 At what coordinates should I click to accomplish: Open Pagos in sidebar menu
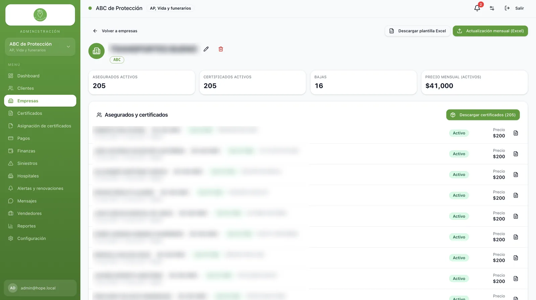[x=40, y=138]
